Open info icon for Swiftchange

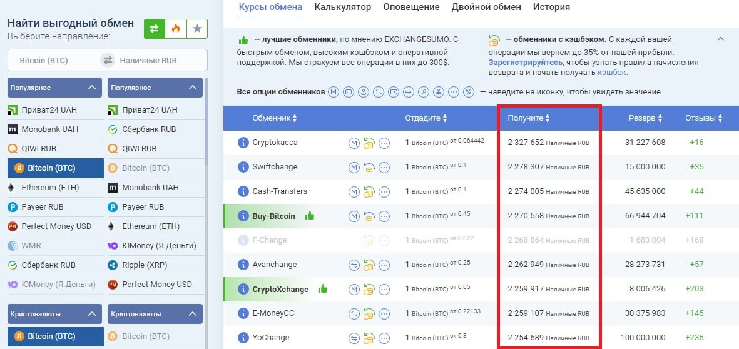coord(243,167)
